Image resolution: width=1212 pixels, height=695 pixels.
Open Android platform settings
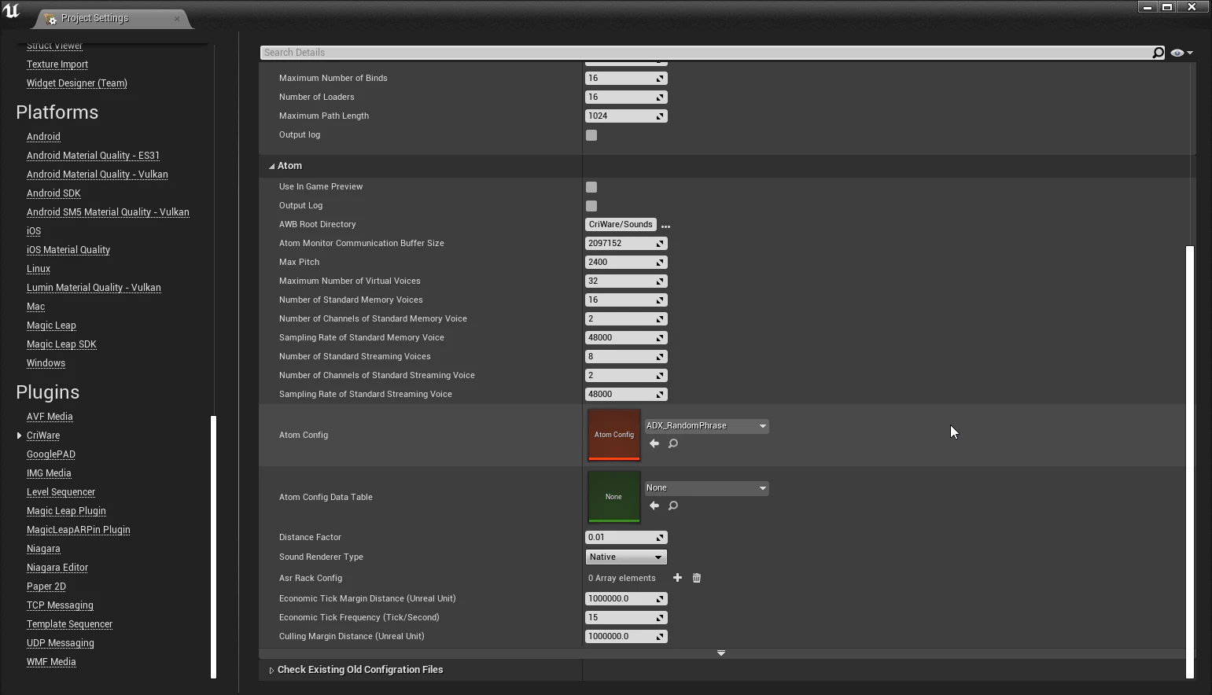pyautogui.click(x=43, y=137)
